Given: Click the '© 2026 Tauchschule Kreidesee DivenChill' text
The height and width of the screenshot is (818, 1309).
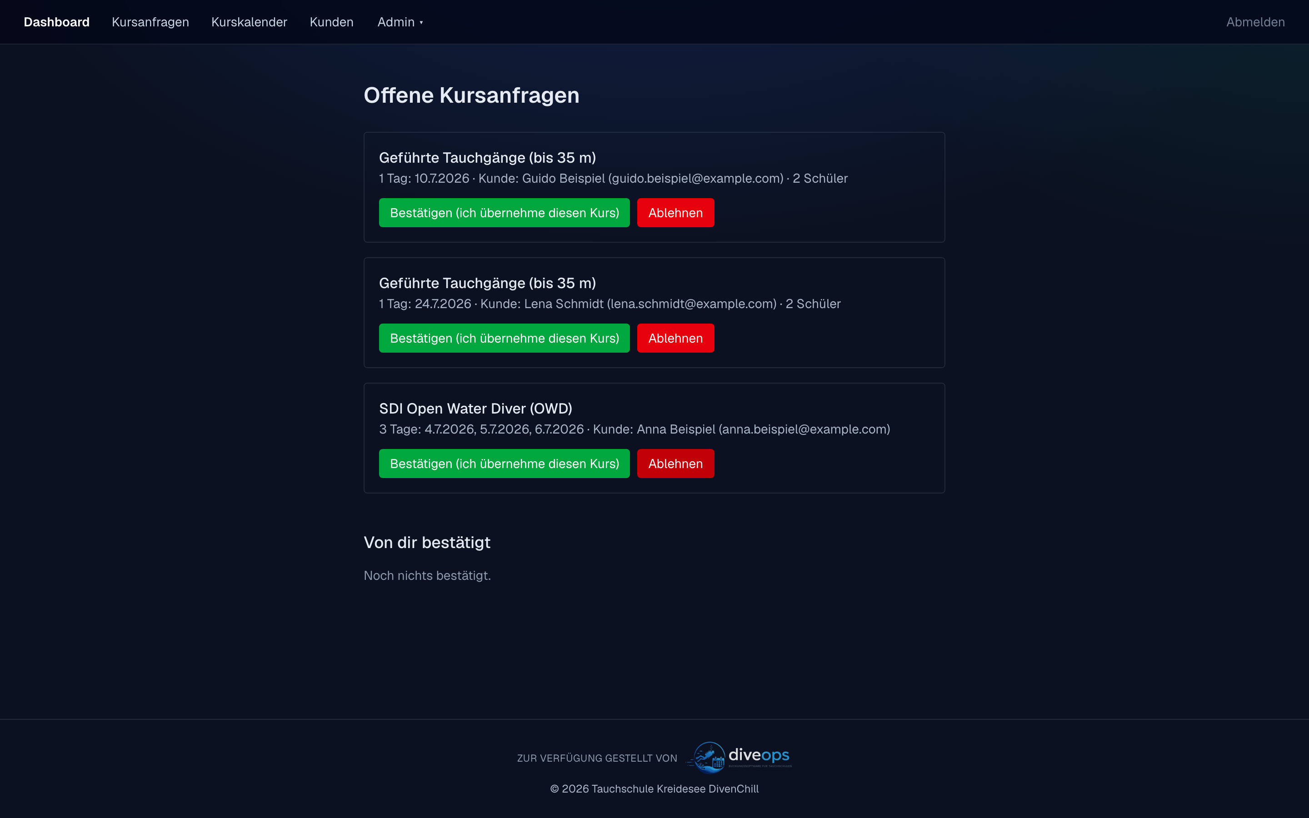Looking at the screenshot, I should pos(654,789).
